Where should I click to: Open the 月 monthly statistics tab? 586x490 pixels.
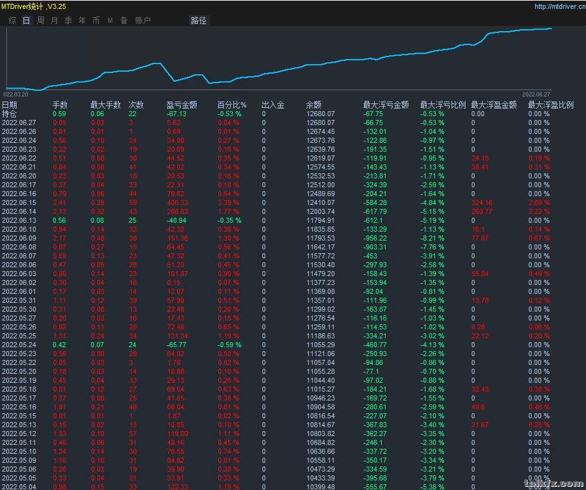pos(54,20)
